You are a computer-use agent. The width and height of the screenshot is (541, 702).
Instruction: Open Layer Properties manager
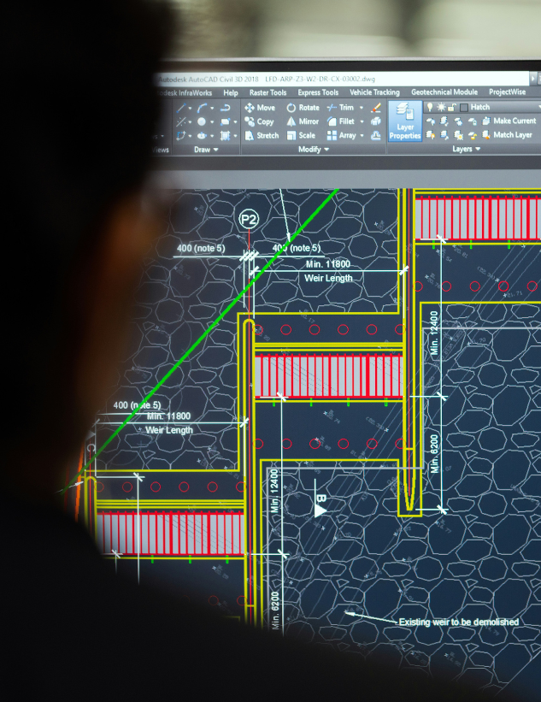(405, 121)
